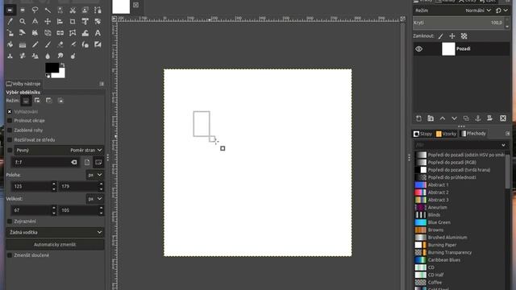Enable Zvýraznění checkbox
This screenshot has height=290, width=516.
[x=10, y=222]
